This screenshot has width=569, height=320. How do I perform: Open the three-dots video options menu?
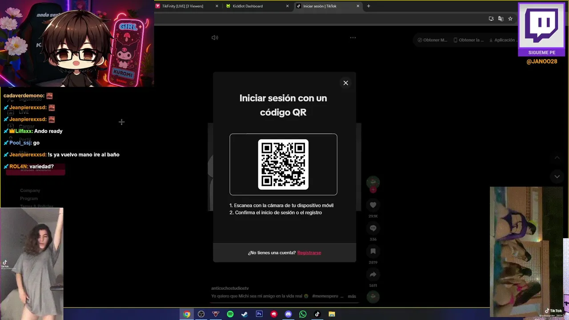click(353, 38)
